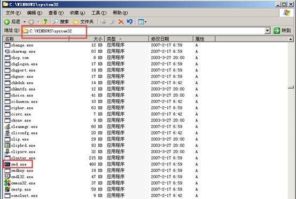Click the scrollbar up arrow
The height and width of the screenshot is (199, 296).
[x=291, y=39]
